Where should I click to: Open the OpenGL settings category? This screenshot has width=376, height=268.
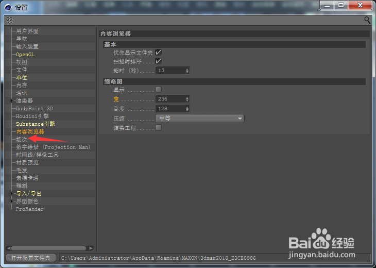tap(25, 55)
